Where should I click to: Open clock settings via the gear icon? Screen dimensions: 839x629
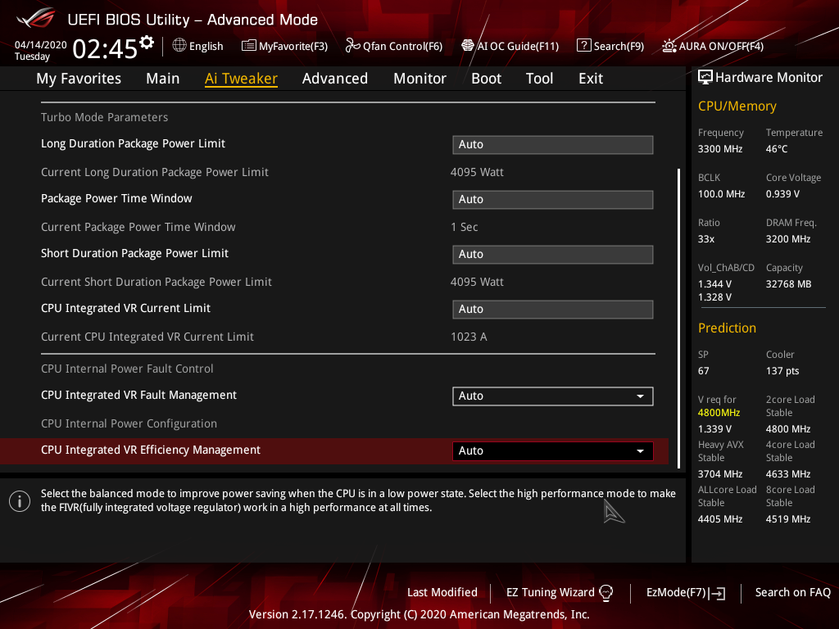coord(147,43)
